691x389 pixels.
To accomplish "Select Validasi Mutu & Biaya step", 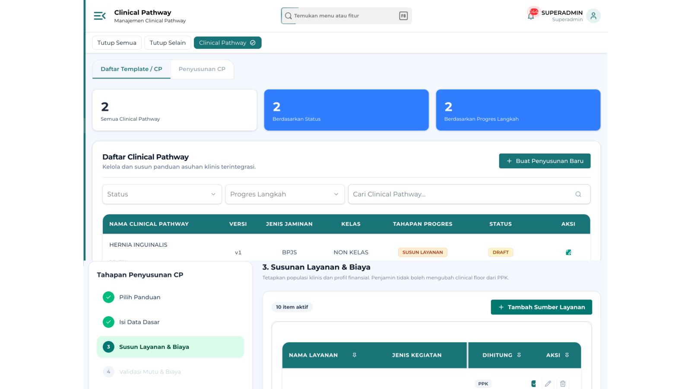I will coord(170,372).
